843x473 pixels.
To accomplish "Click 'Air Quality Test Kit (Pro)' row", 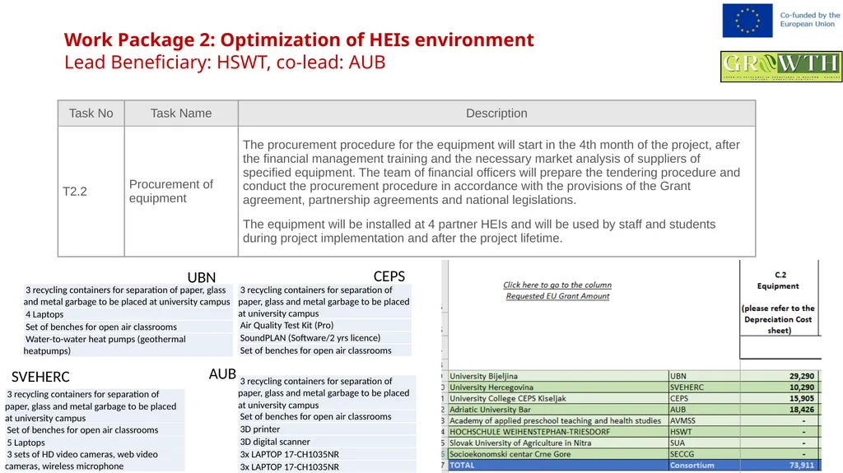I will [x=324, y=325].
